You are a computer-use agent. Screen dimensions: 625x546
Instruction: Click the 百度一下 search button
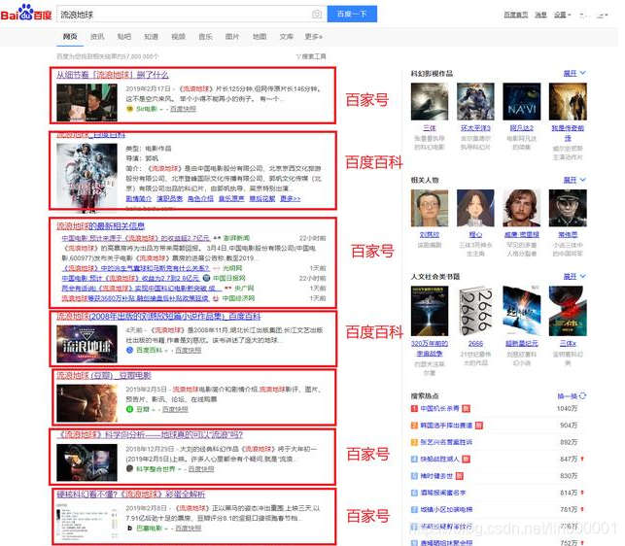point(352,14)
